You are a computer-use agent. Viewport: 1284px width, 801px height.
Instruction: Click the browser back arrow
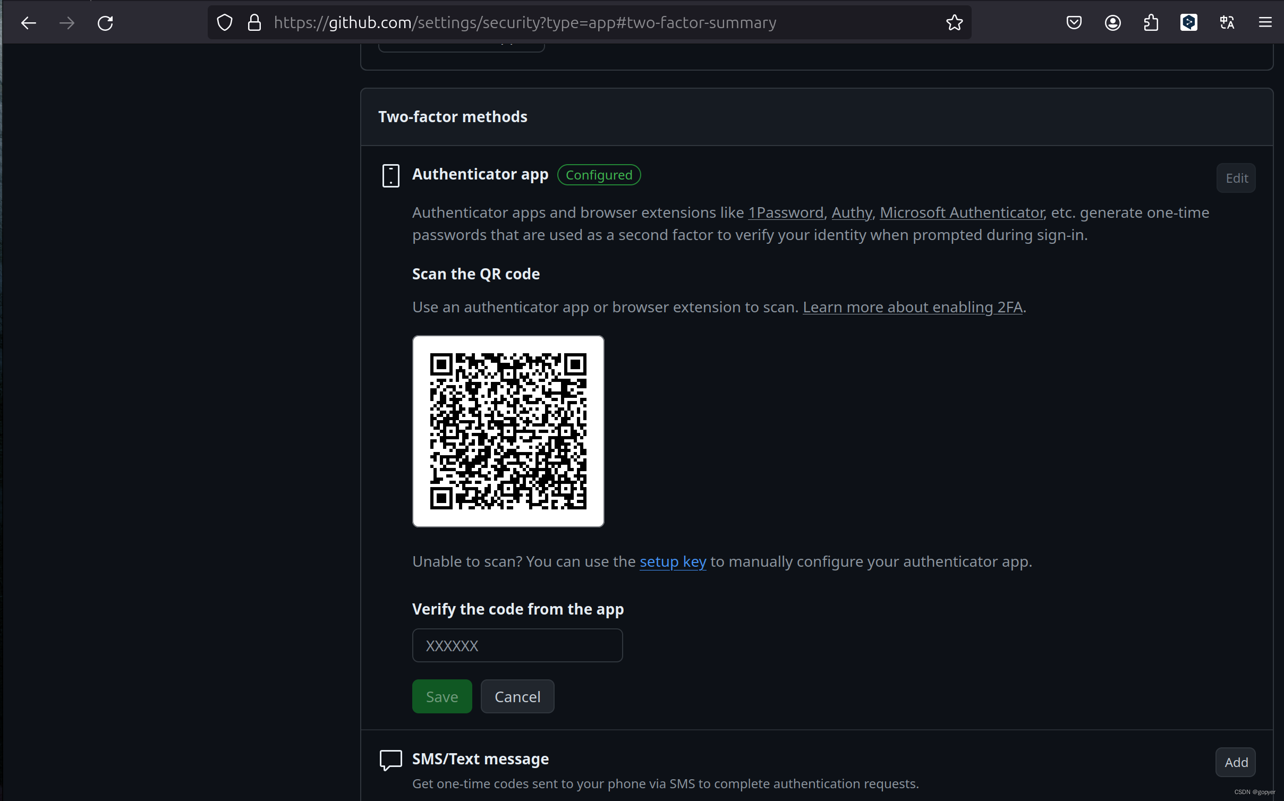click(x=29, y=23)
